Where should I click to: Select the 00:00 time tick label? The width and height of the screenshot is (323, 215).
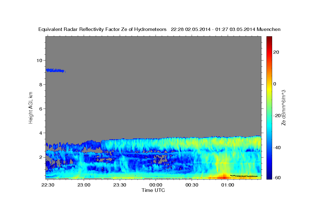click(x=156, y=185)
